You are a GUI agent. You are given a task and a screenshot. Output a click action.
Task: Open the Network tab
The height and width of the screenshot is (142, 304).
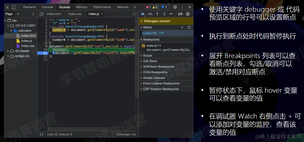tap(123, 7)
